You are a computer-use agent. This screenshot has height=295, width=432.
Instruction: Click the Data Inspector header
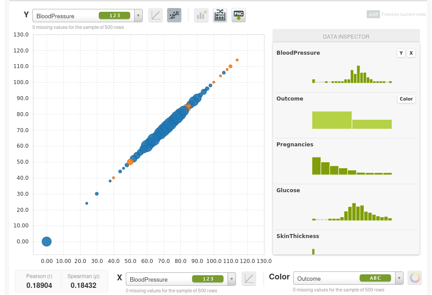(346, 36)
